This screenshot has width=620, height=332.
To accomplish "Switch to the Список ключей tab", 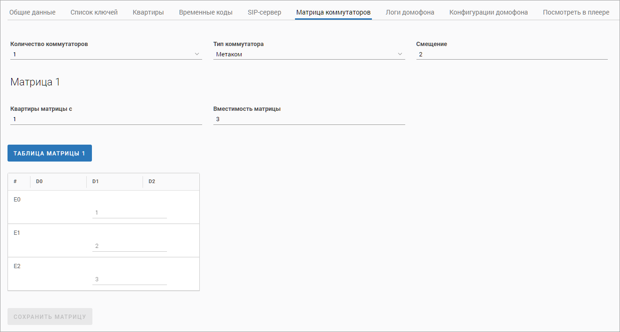I will [x=94, y=12].
